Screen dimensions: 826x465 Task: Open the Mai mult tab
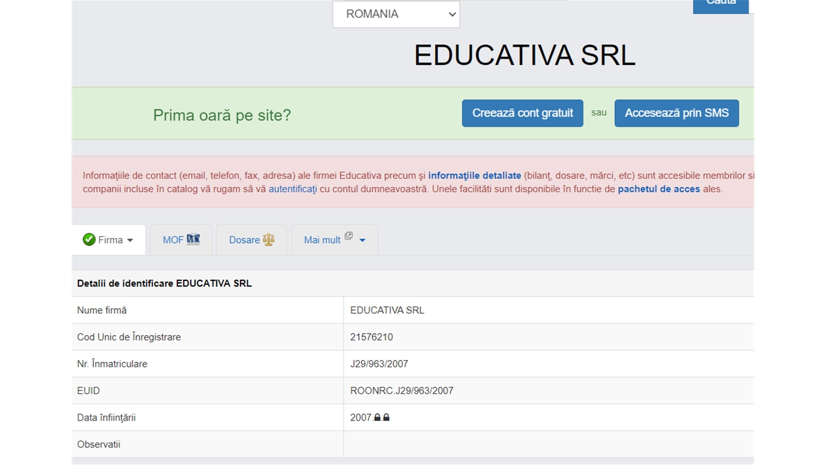click(x=334, y=240)
